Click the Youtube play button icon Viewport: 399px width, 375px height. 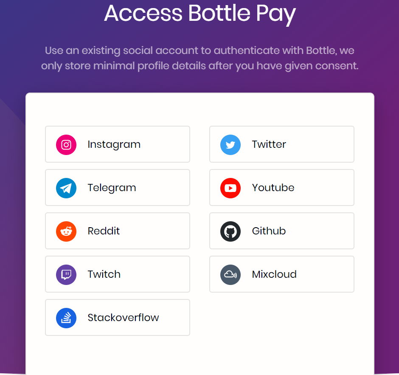(230, 188)
